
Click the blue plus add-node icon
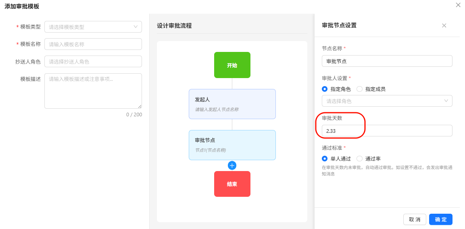[232, 165]
